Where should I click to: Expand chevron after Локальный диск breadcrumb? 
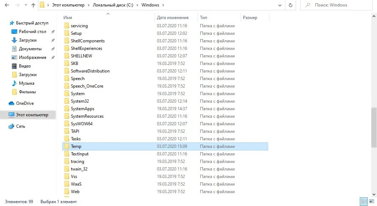(137, 5)
